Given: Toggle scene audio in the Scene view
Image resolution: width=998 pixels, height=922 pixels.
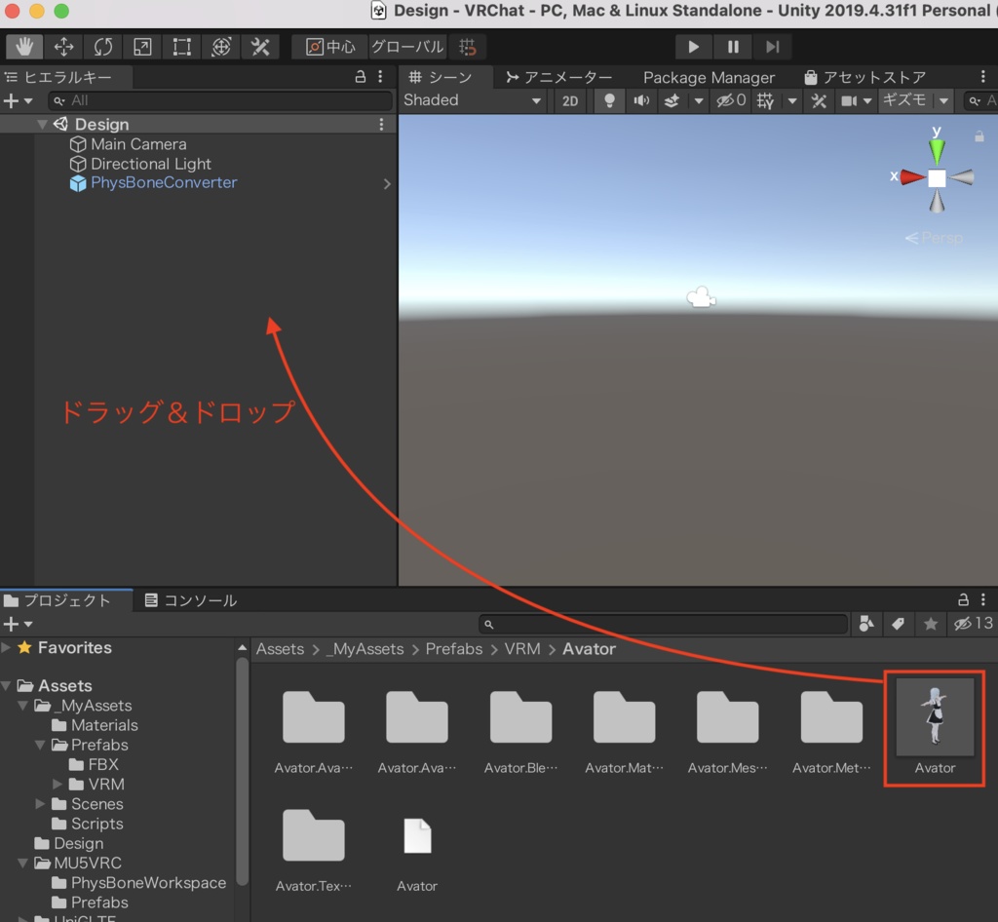Looking at the screenshot, I should click(639, 100).
